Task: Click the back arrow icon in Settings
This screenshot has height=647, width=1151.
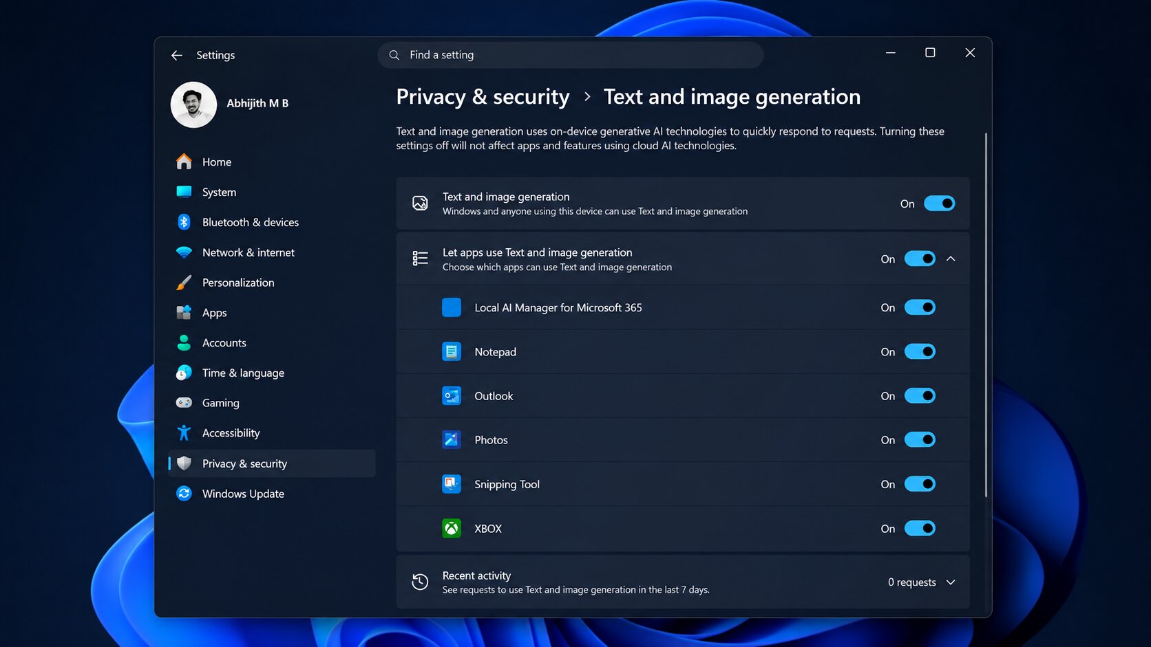Action: point(177,55)
